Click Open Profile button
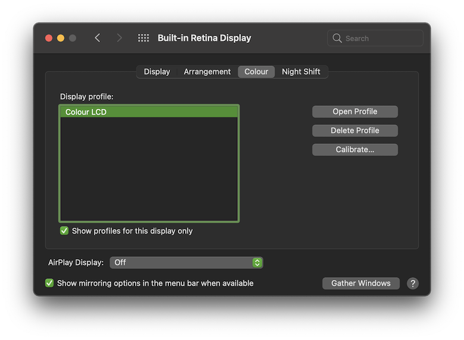The image size is (464, 340). click(355, 112)
